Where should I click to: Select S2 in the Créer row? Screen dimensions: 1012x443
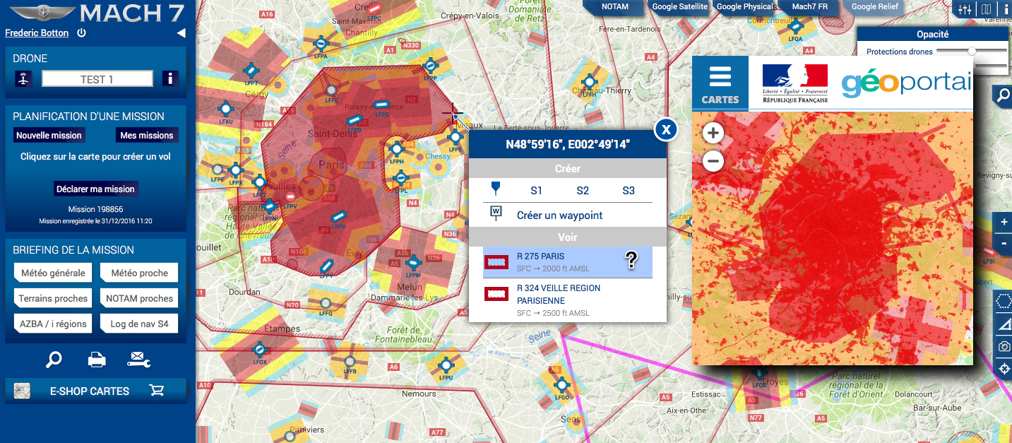583,190
